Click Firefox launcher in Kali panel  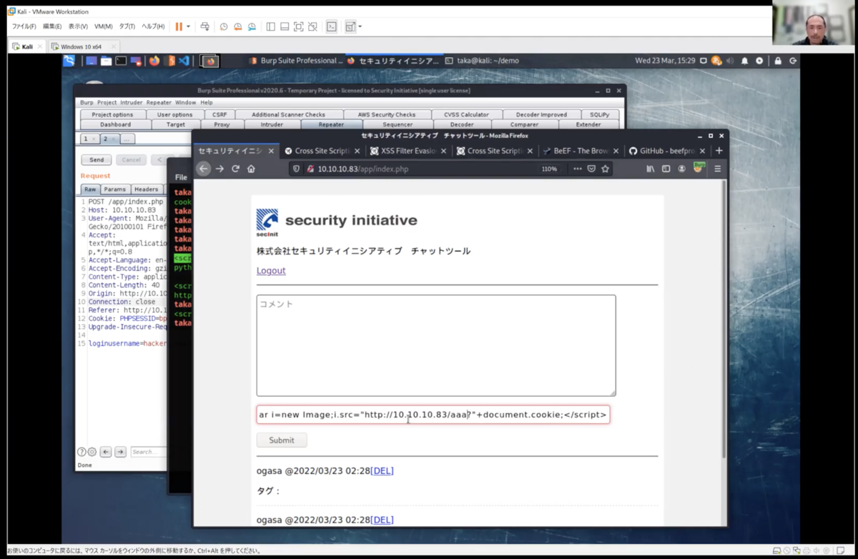coord(154,61)
